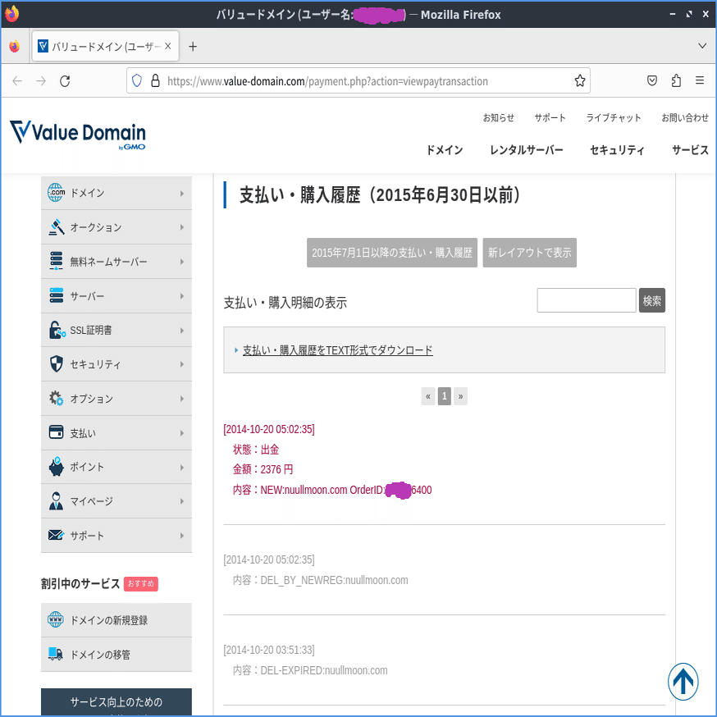Click the envelope icon beside サポート
Screen dimensions: 717x717
click(x=56, y=535)
